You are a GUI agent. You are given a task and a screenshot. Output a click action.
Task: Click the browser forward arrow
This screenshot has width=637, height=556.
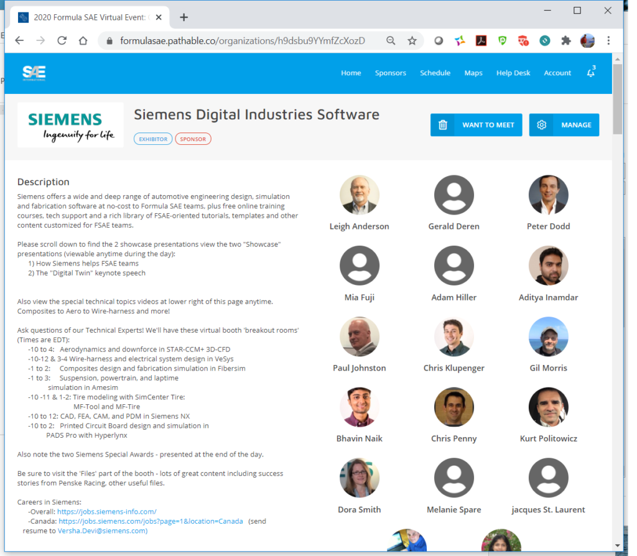(40, 40)
